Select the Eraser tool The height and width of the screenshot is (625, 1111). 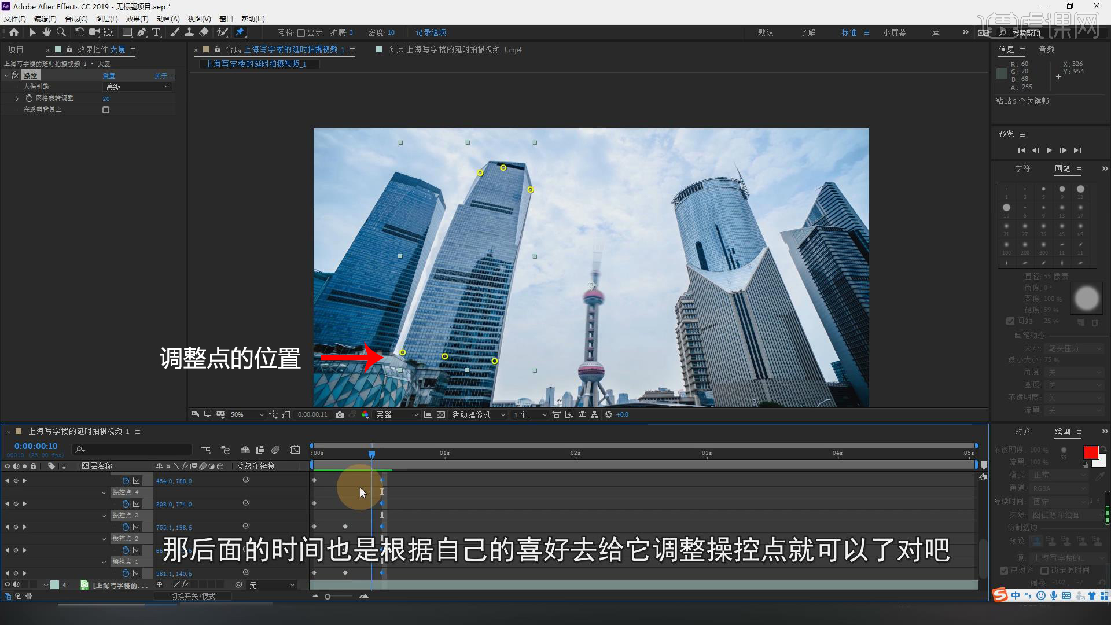coord(204,32)
